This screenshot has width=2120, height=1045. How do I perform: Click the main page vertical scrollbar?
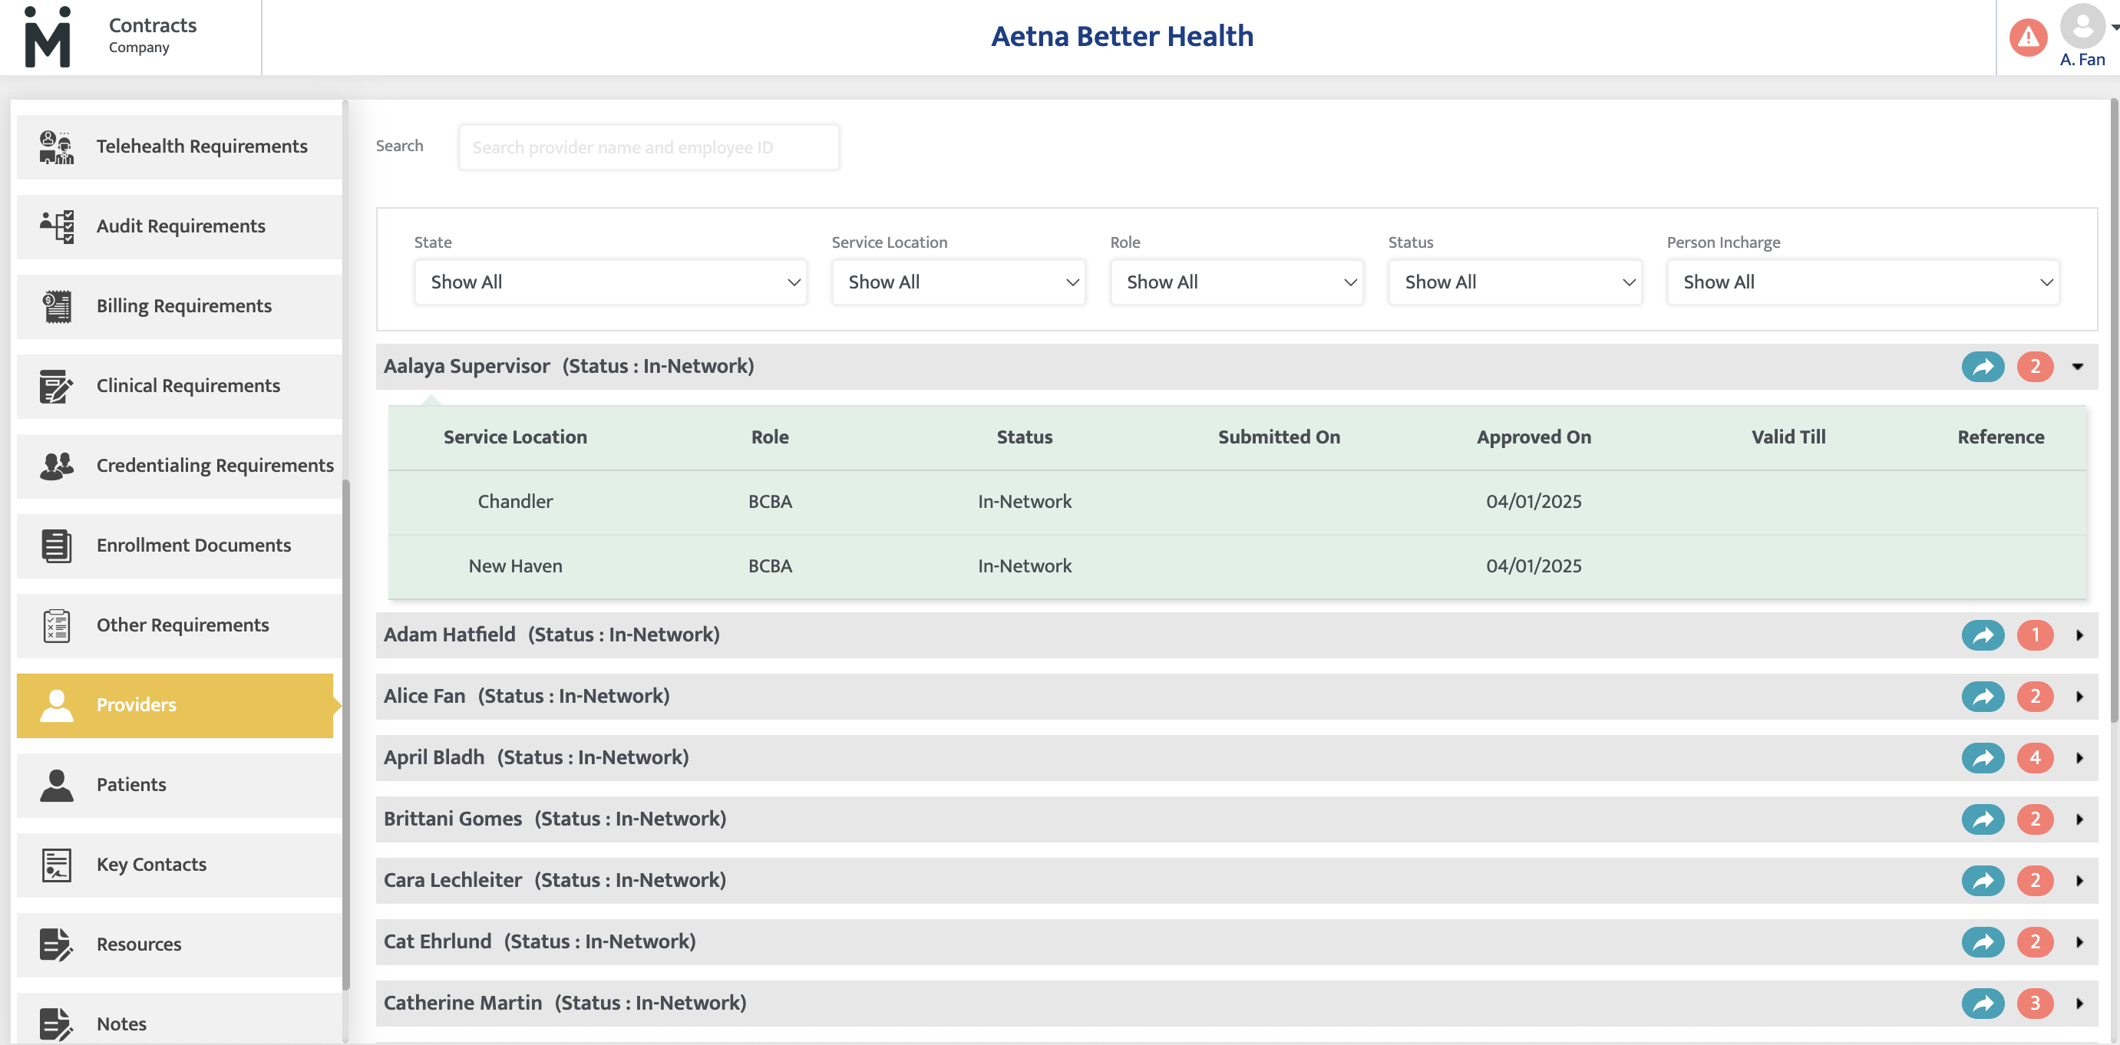(2114, 411)
